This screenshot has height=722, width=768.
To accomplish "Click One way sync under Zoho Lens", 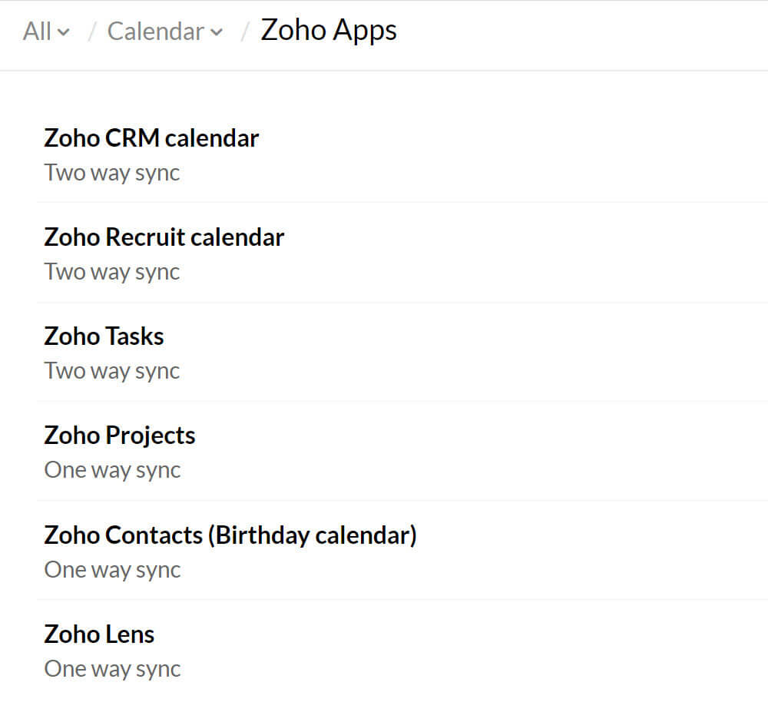I will pyautogui.click(x=112, y=669).
